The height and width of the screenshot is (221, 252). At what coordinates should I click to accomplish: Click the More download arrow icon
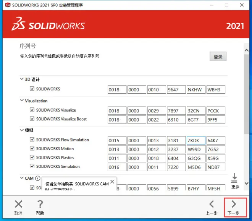[x=234, y=178]
